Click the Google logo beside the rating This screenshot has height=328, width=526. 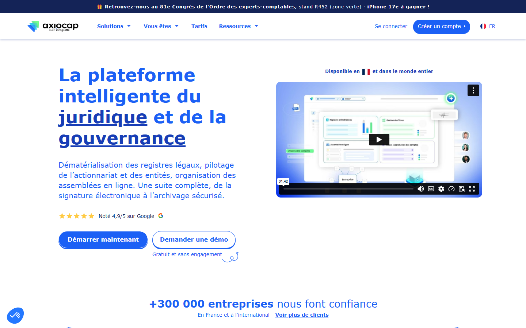[161, 216]
